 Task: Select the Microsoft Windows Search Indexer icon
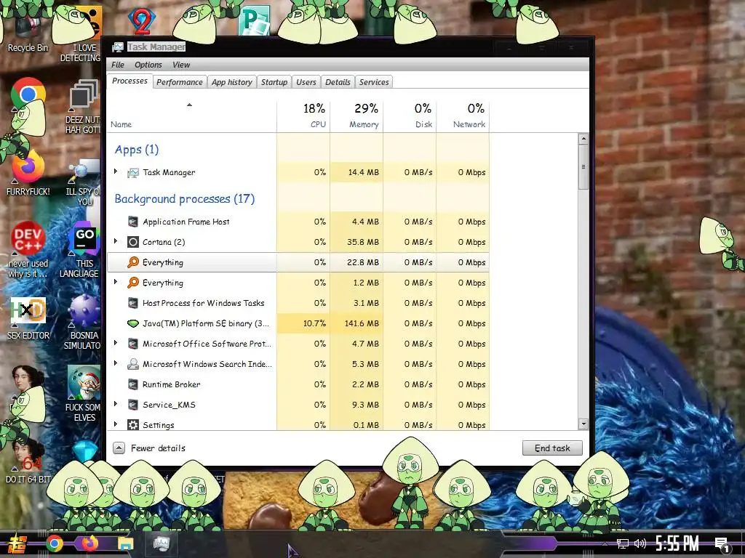133,365
